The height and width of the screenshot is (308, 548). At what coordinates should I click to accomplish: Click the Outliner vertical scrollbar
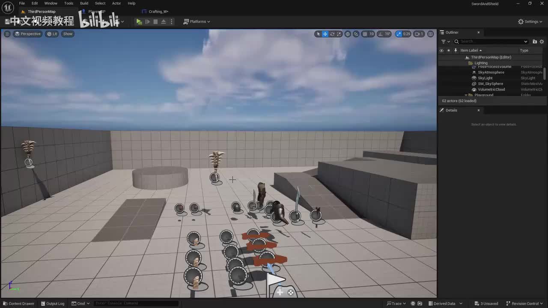tap(545, 73)
